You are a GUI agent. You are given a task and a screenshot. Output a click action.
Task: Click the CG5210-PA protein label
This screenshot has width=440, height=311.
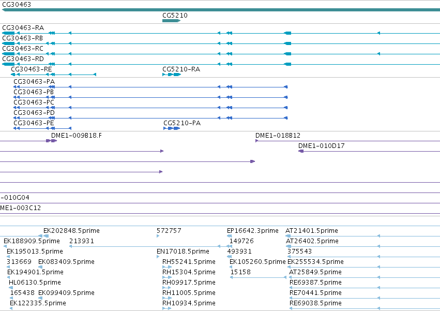(182, 123)
